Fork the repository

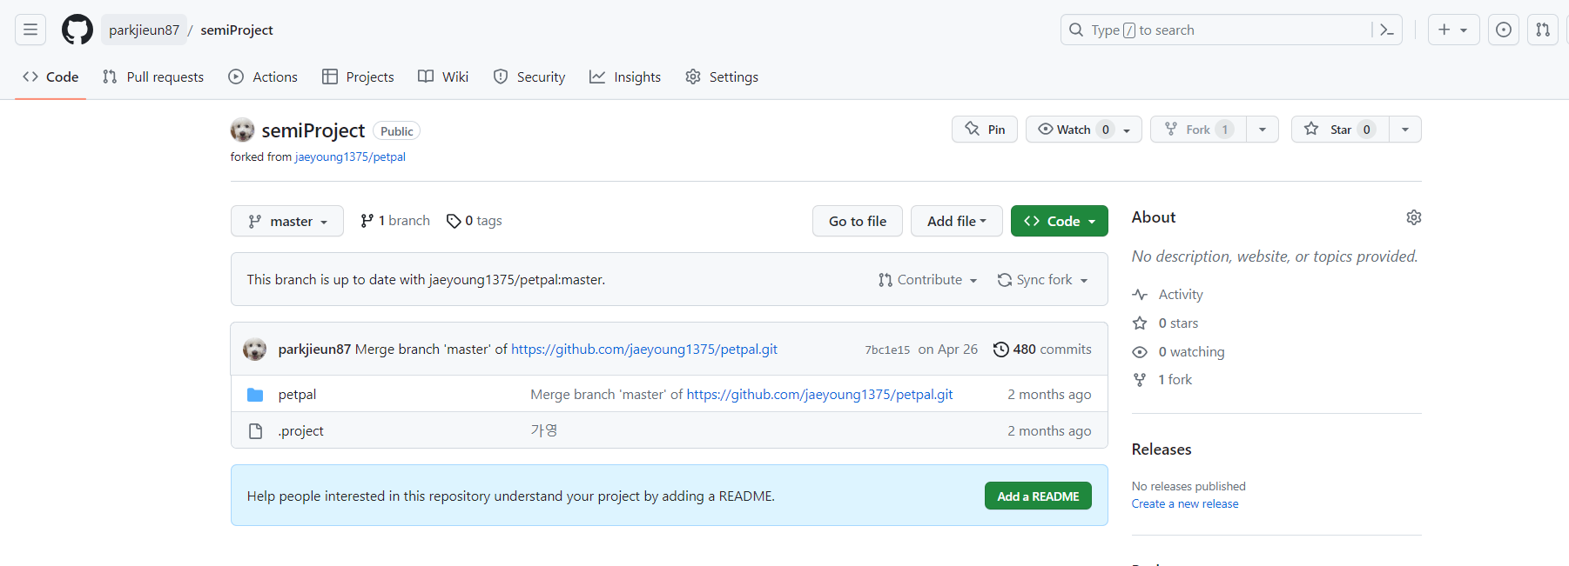tap(1198, 130)
